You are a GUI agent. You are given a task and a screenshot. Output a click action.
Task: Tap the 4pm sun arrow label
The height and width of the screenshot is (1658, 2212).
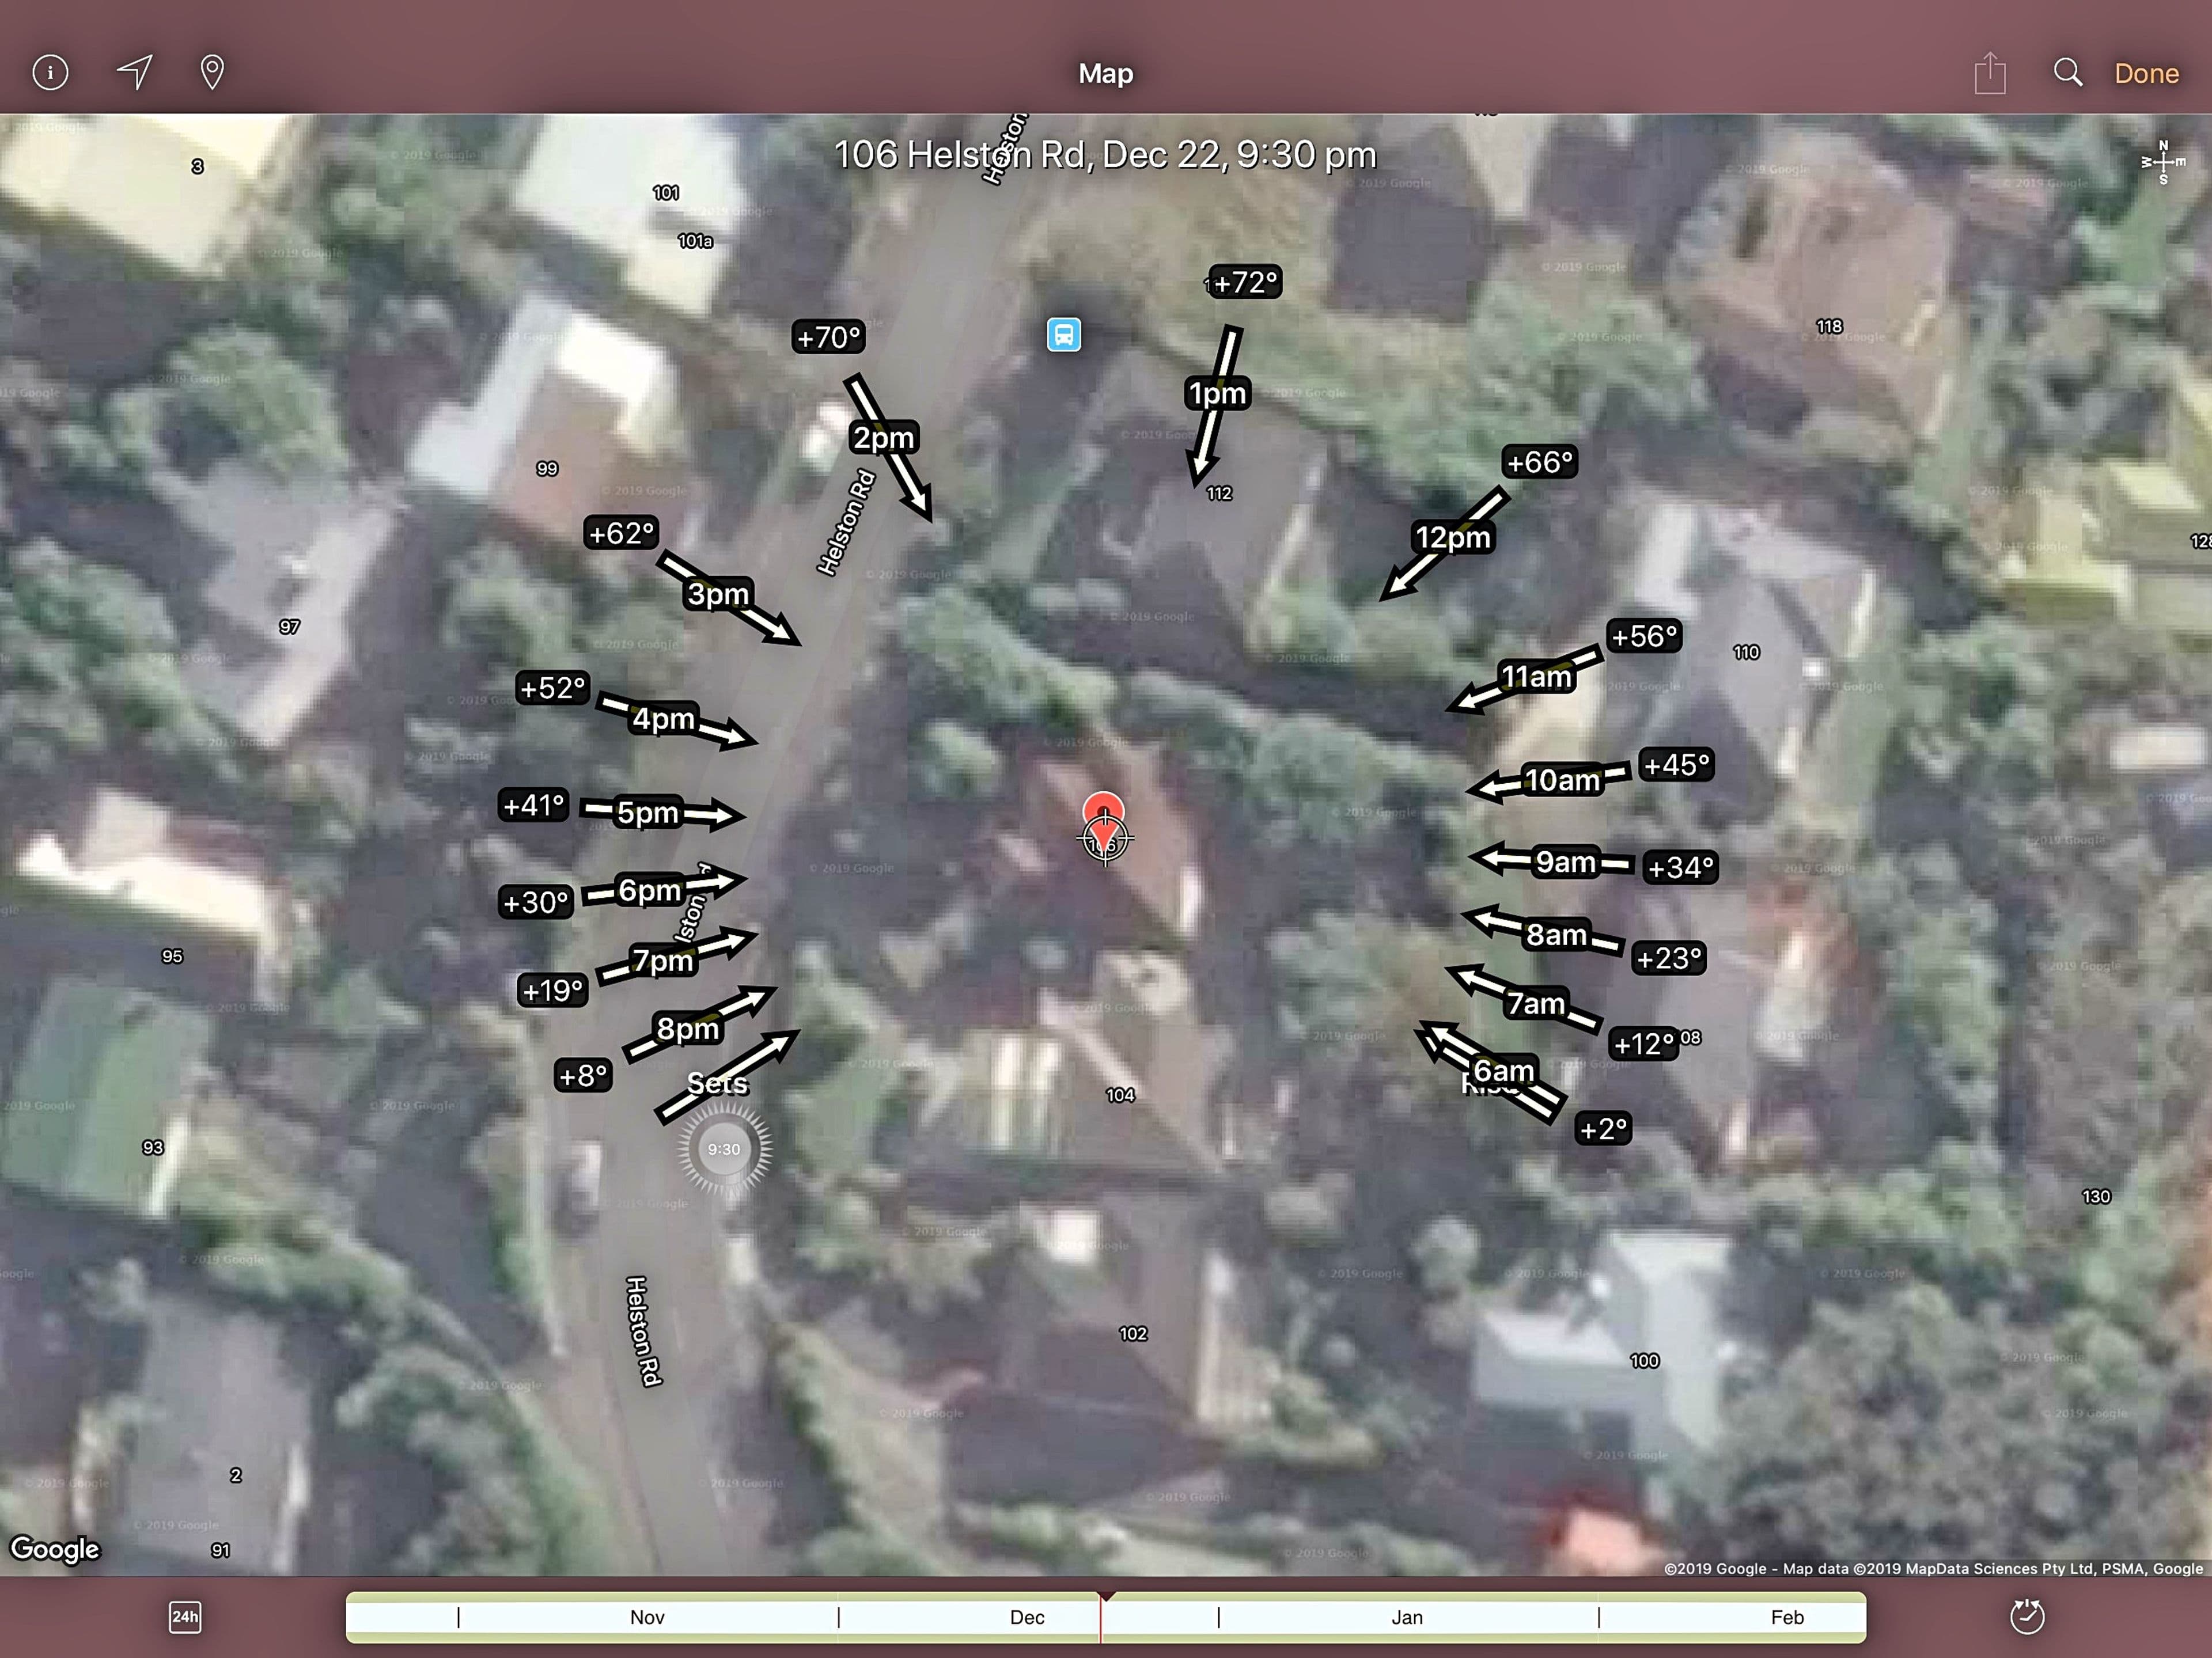[x=663, y=718]
